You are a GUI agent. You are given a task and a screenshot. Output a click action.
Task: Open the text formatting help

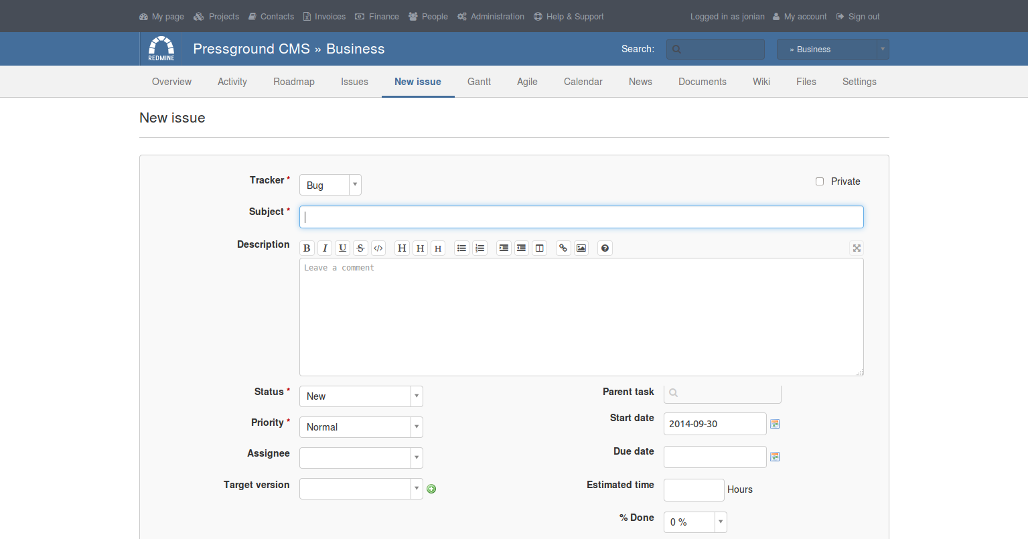click(x=605, y=248)
